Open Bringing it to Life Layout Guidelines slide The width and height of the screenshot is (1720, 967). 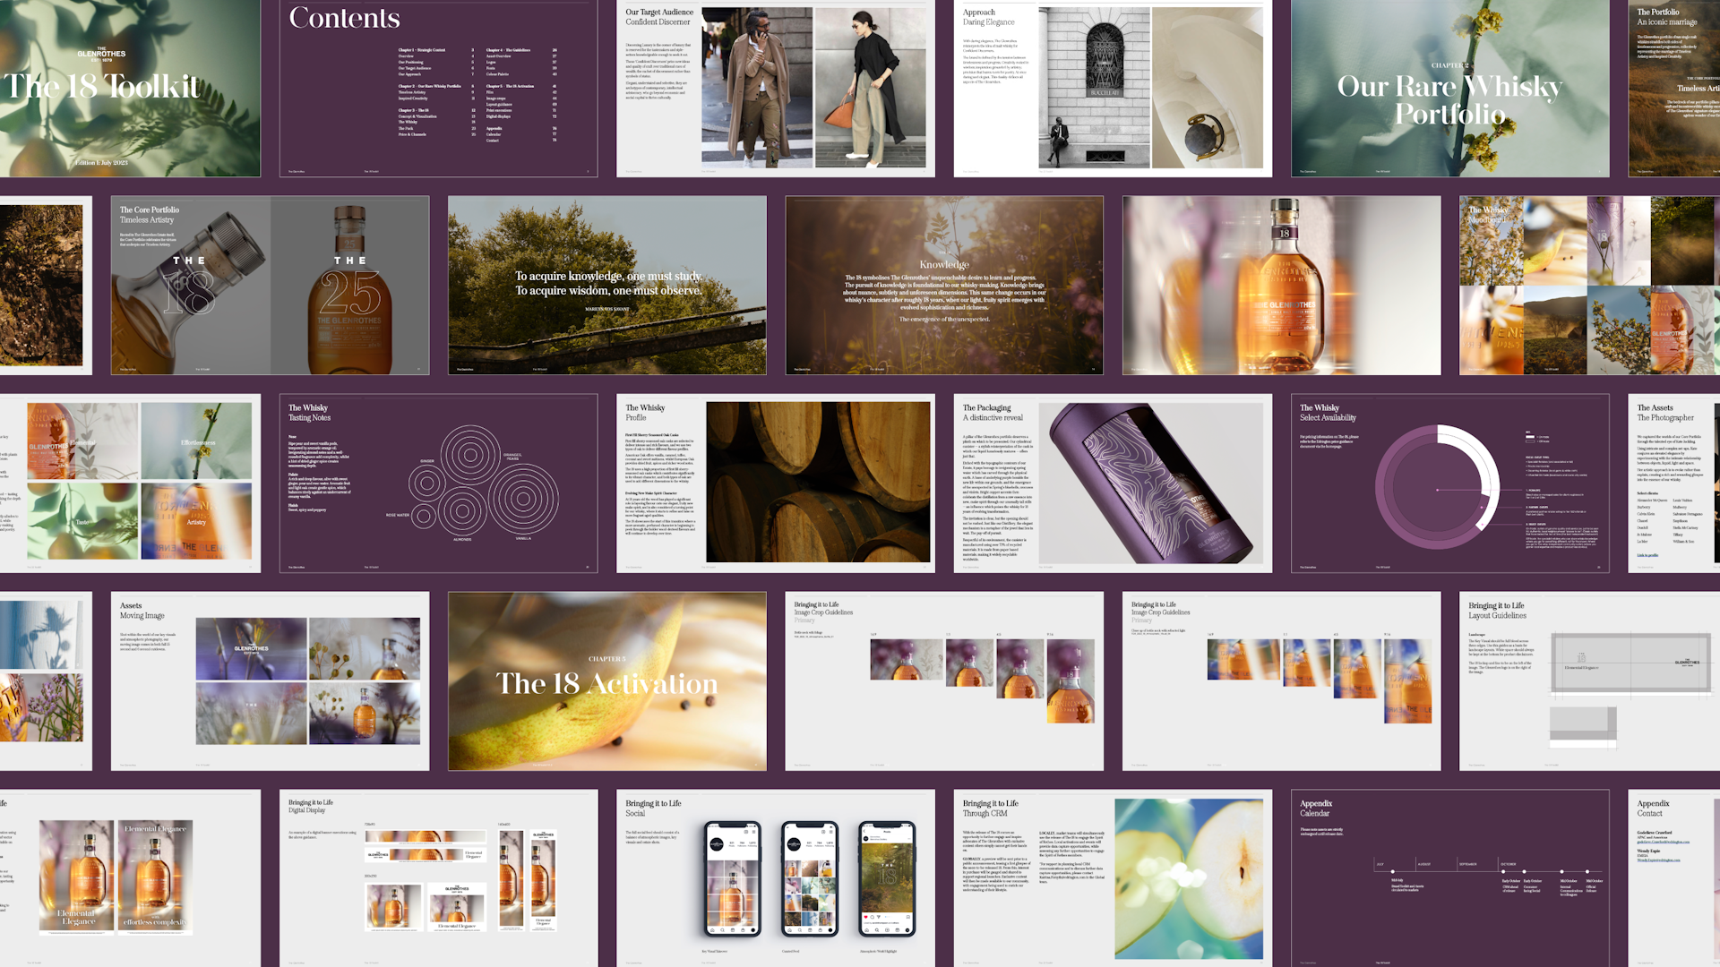(x=1590, y=680)
